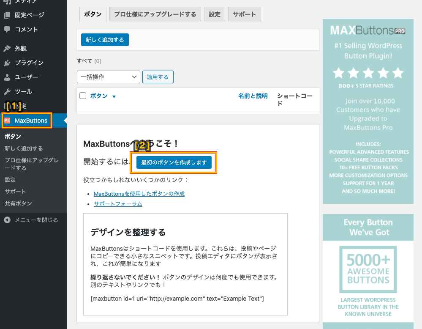The width and height of the screenshot is (422, 329).
Task: Open sidebar submenu サポート
Action: click(15, 192)
